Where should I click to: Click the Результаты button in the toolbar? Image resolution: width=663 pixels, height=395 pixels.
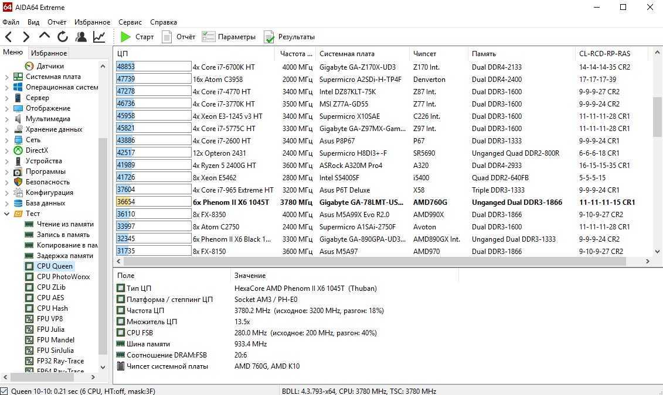click(290, 37)
